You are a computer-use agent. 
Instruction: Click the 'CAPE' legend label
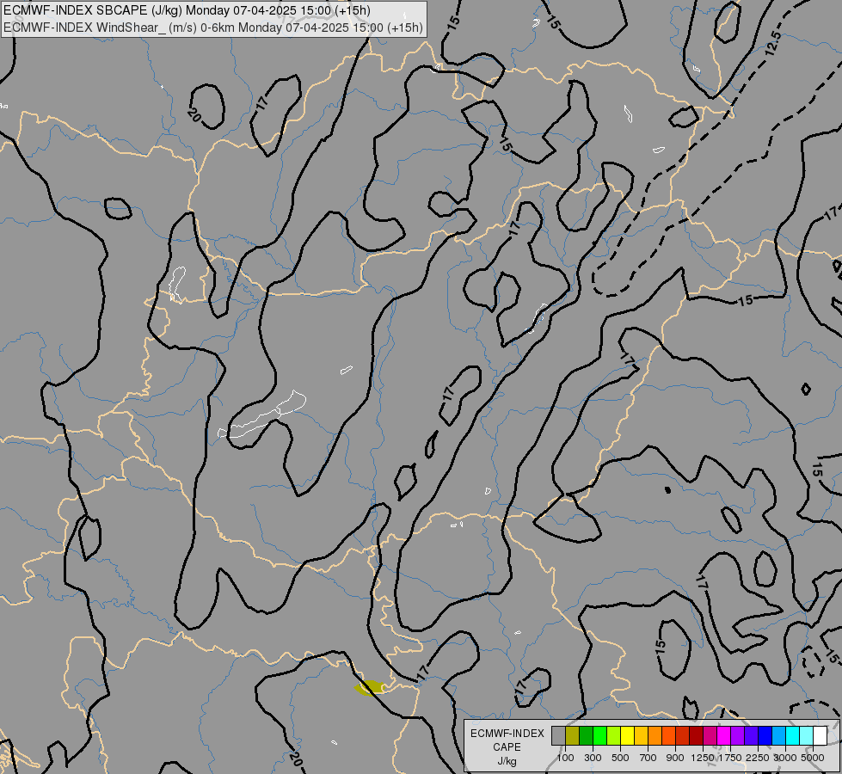tap(507, 747)
